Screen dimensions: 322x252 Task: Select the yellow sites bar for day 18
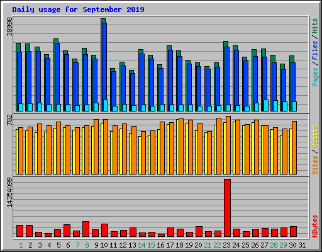pyautogui.click(x=177, y=147)
